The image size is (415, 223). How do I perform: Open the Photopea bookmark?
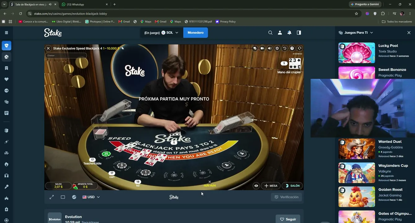tap(100, 22)
